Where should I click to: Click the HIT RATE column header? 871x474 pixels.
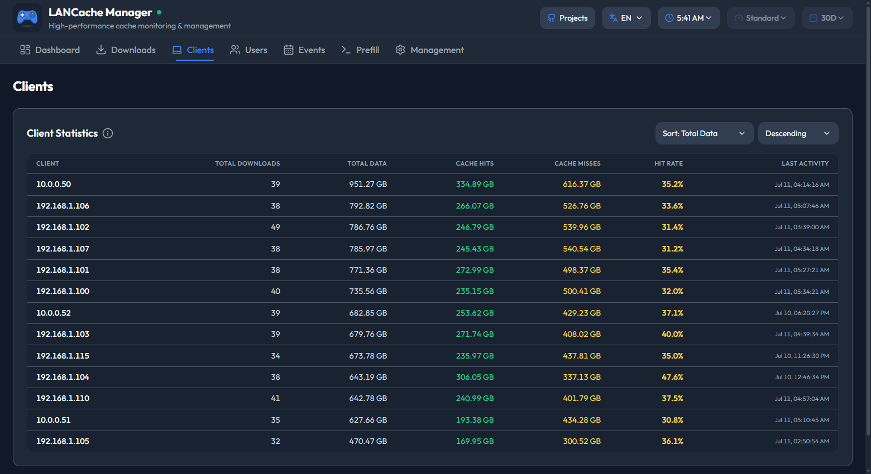coord(668,163)
